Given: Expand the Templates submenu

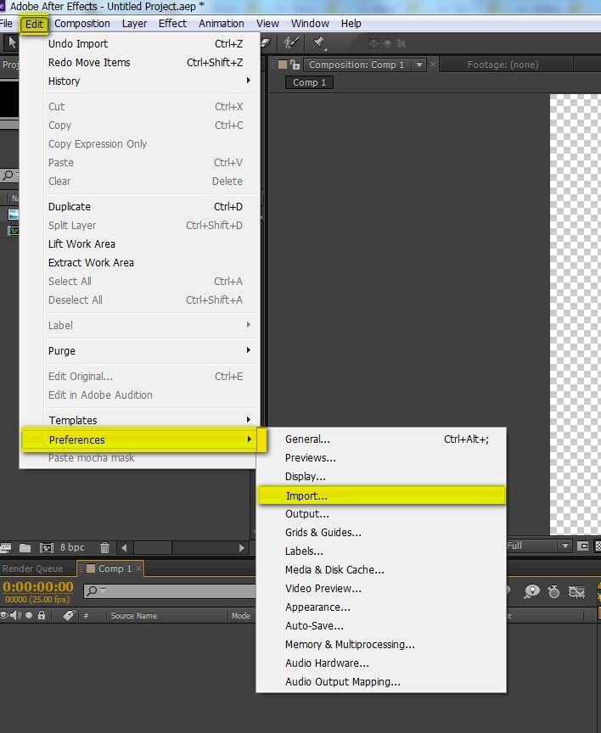Looking at the screenshot, I should tap(149, 420).
